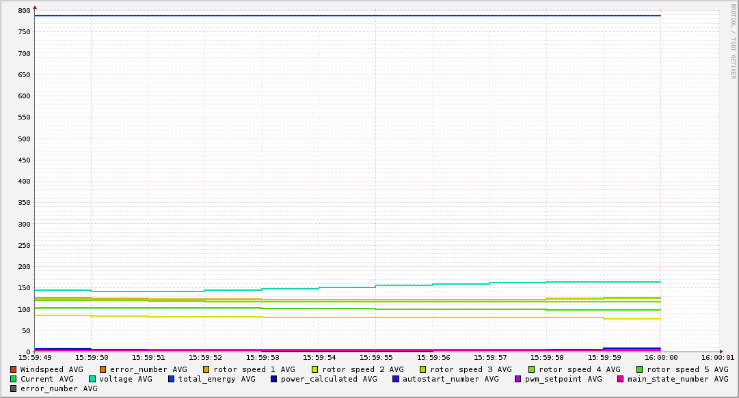The image size is (739, 398).
Task: Select the Current AVG legend swatch
Action: 14,379
